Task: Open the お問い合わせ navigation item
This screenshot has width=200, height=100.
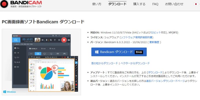Action: point(174,4)
